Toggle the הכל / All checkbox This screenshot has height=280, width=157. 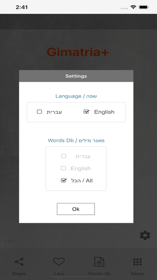tap(64, 180)
